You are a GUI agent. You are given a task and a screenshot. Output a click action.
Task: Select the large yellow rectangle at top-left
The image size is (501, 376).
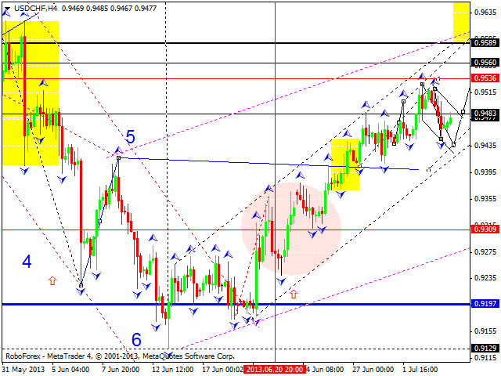click(30, 94)
